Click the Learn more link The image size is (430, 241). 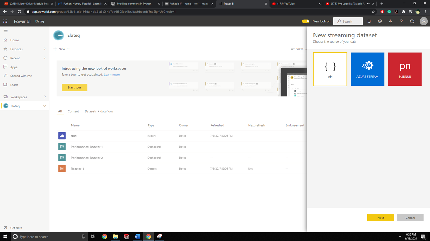click(112, 74)
